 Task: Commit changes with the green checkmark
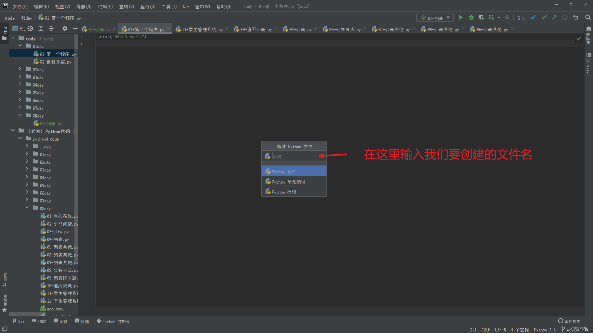pyautogui.click(x=544, y=18)
